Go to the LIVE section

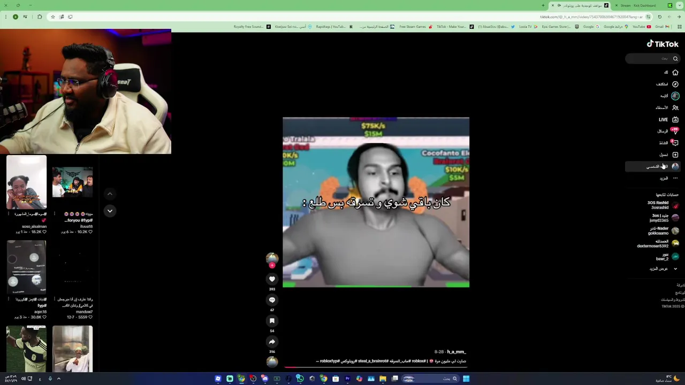coord(668,120)
